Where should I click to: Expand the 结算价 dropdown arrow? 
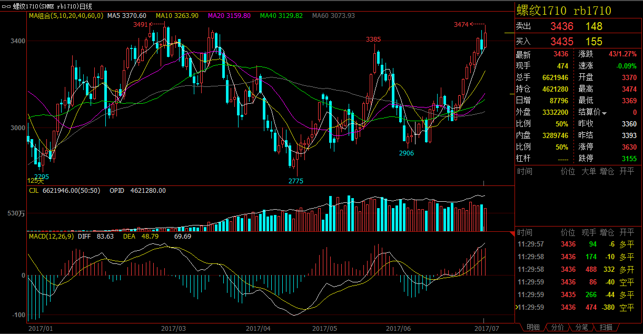click(x=604, y=113)
